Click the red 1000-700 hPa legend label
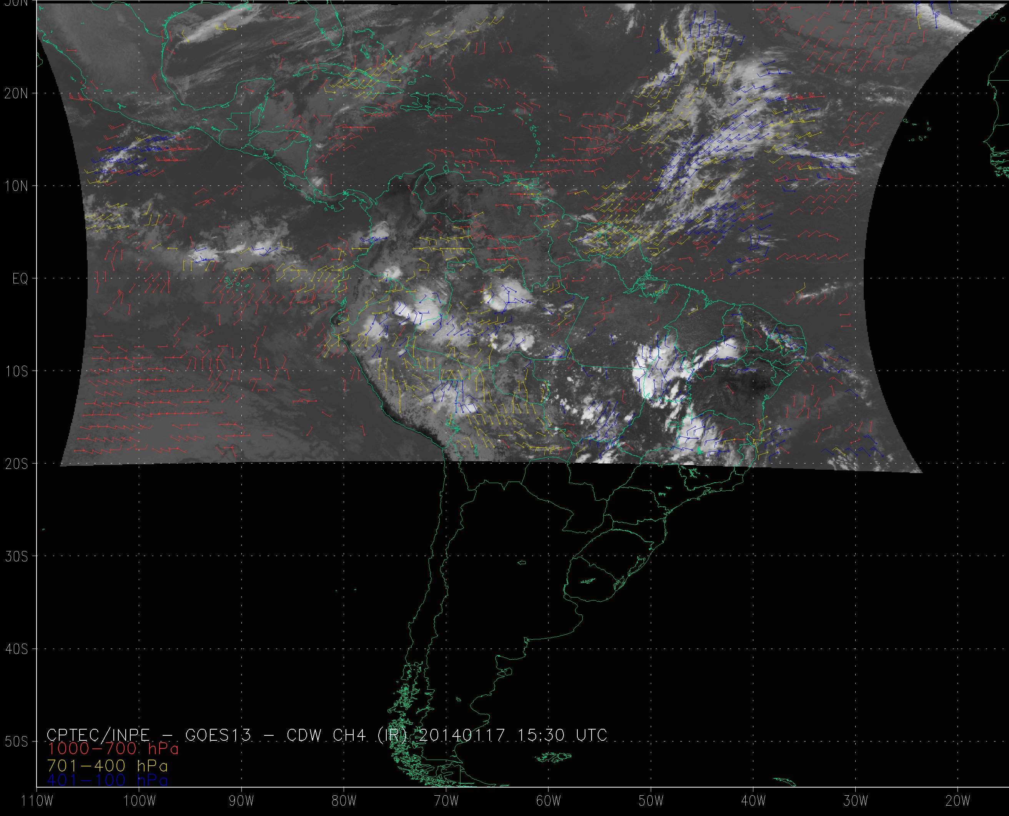 [113, 748]
